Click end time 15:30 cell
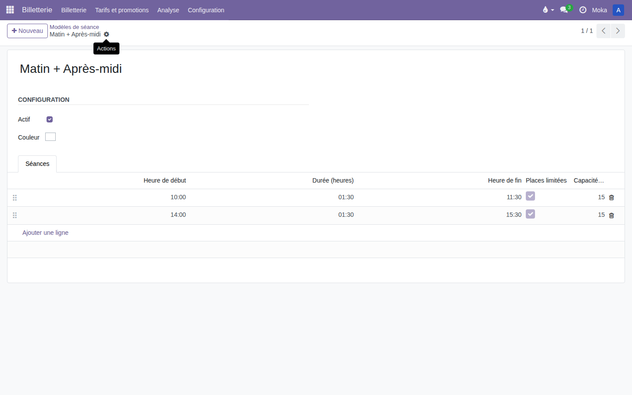This screenshot has width=632, height=395. click(x=514, y=215)
